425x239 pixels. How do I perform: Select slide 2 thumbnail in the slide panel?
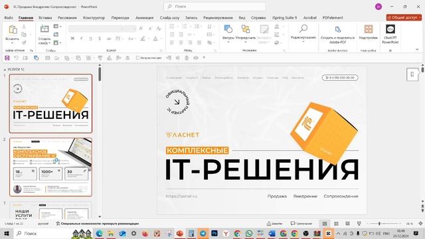50,167
